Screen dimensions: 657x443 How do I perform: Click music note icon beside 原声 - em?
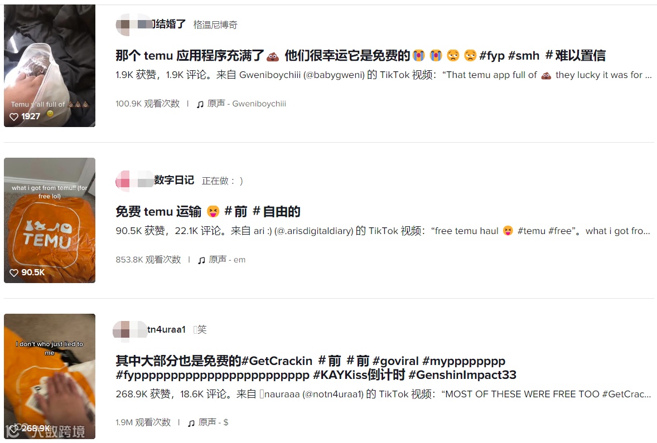(x=201, y=260)
